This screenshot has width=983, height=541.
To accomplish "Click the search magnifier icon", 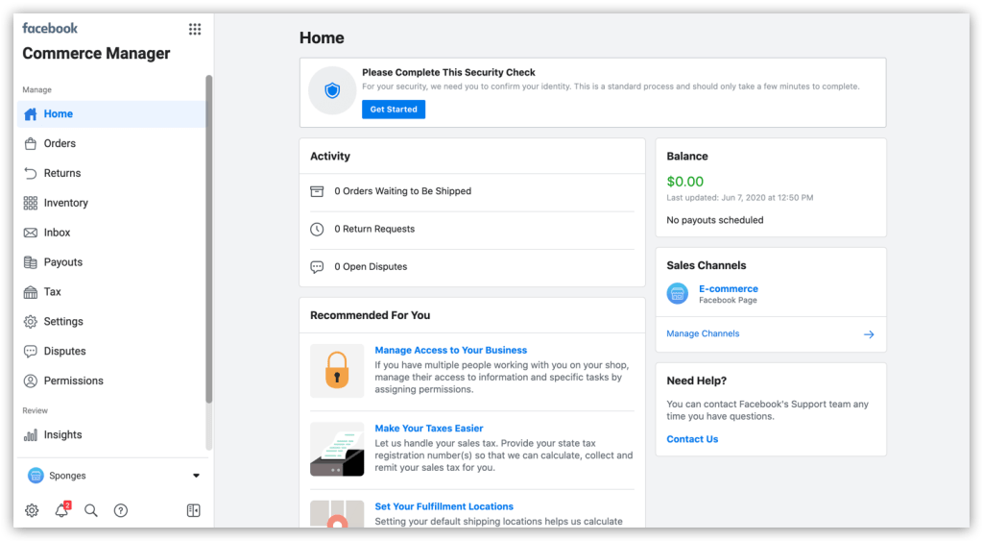I will [x=91, y=511].
